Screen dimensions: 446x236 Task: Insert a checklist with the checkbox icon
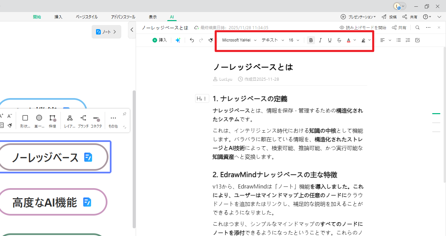point(417,40)
